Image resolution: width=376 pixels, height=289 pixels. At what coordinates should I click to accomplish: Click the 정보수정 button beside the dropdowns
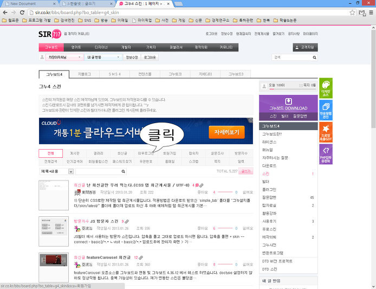pyautogui.click(x=132, y=57)
